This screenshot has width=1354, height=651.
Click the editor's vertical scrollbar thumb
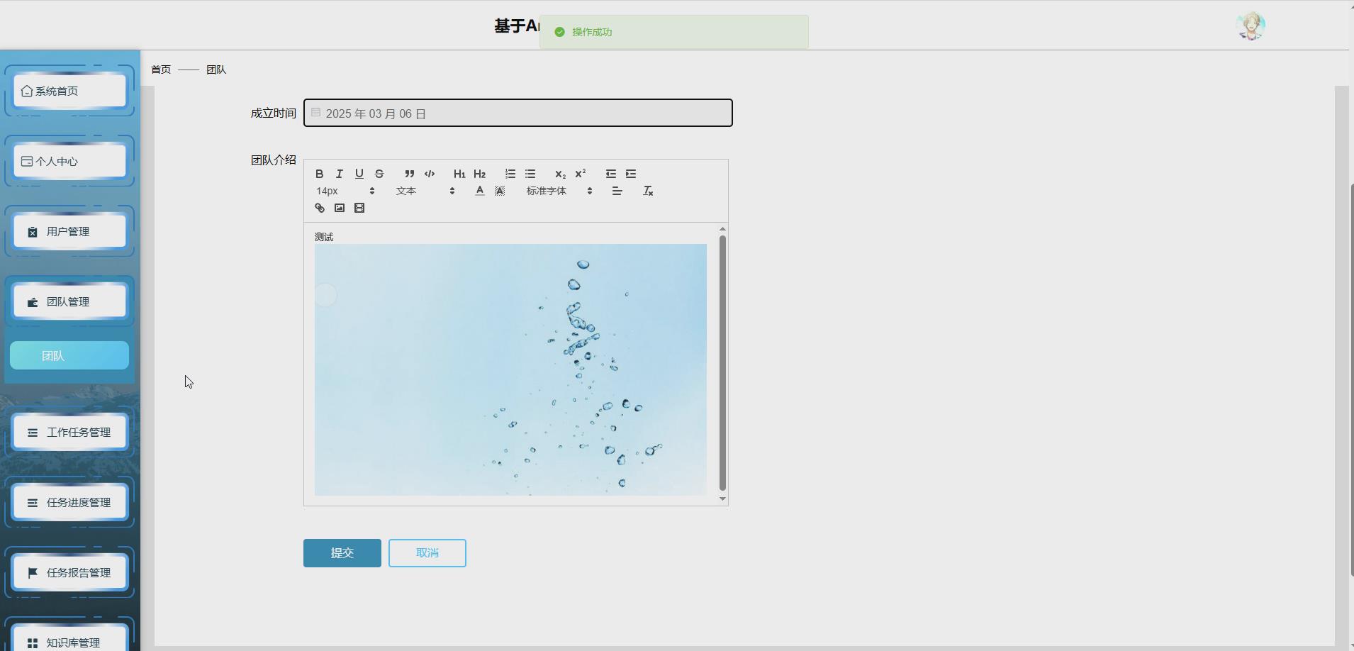[x=722, y=363]
